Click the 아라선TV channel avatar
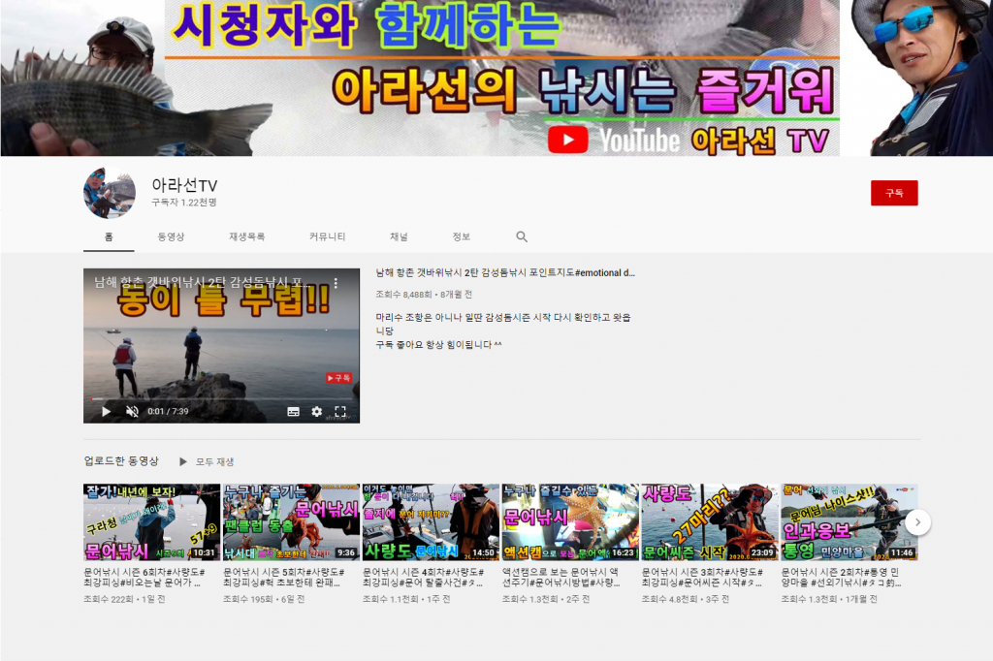993x661 pixels. 109,193
